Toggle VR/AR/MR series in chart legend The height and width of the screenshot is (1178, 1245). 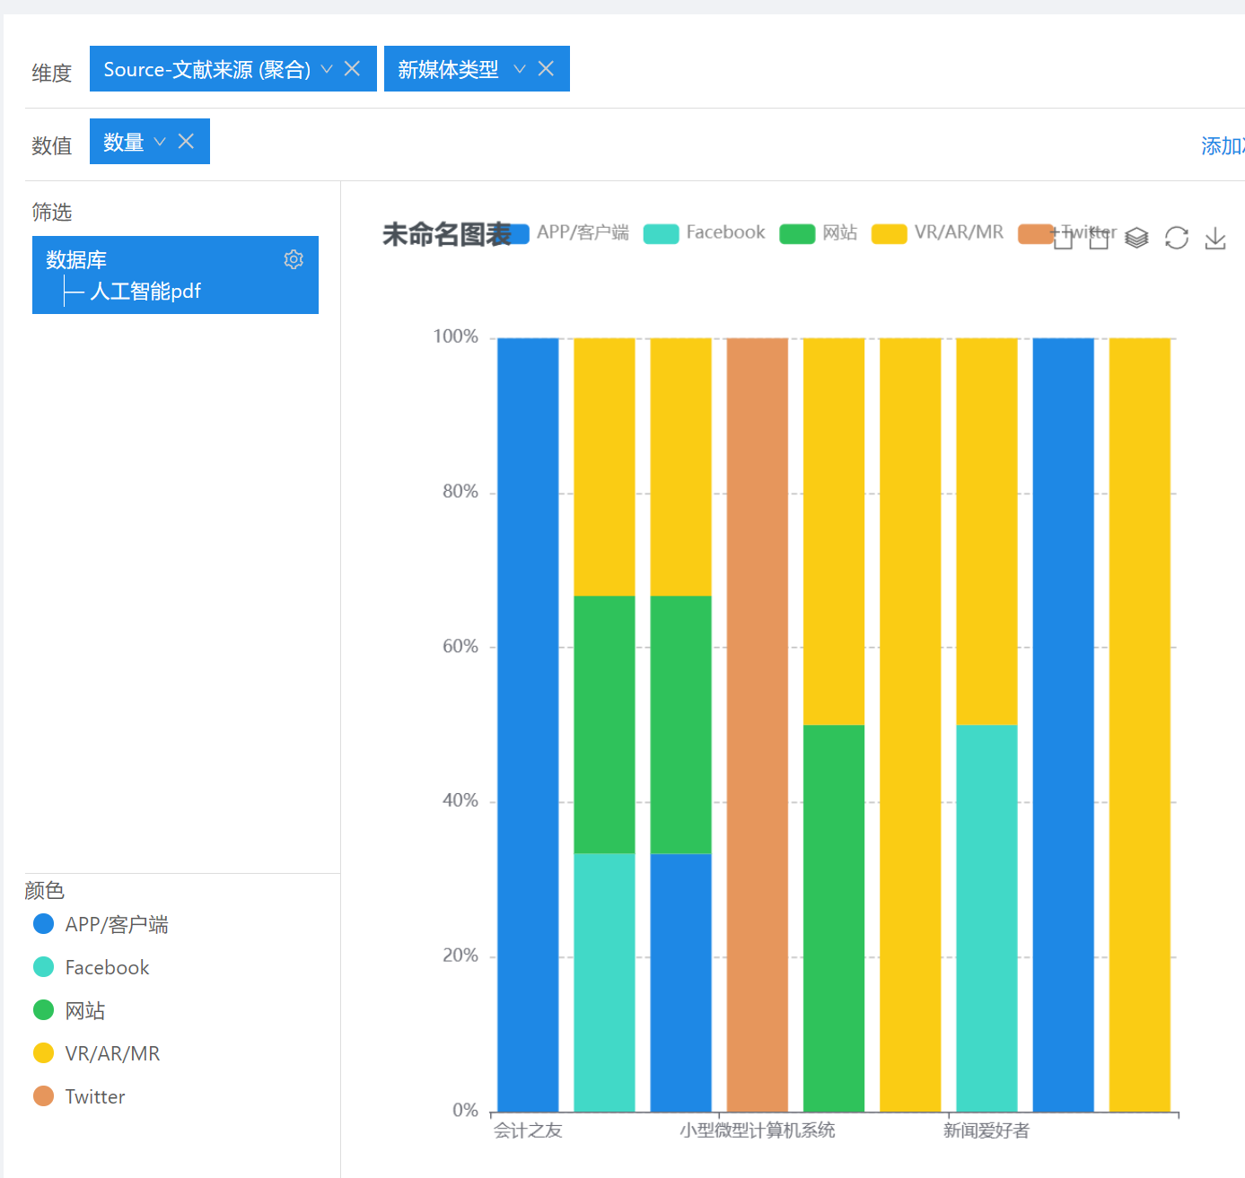coord(938,233)
